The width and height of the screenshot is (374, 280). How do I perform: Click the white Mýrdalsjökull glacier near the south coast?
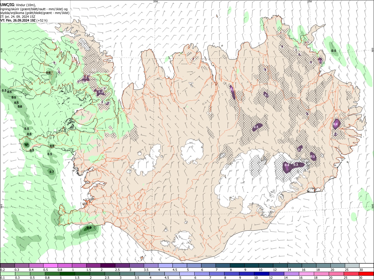pos(183,240)
